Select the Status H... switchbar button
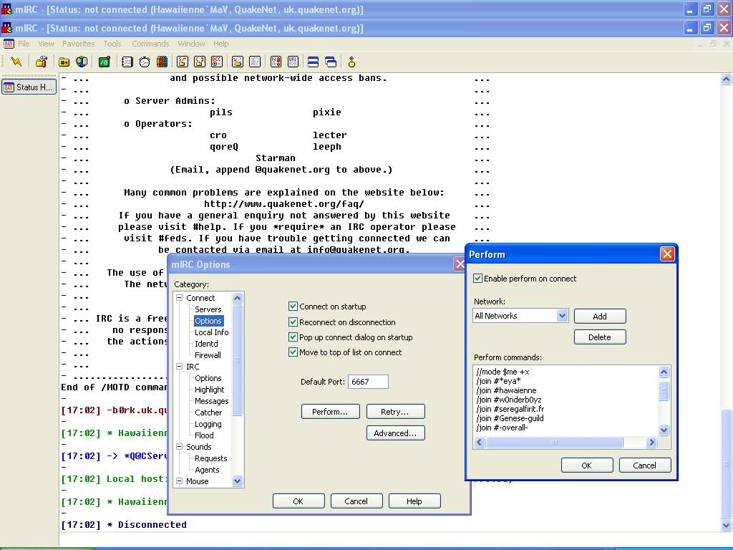This screenshot has width=733, height=550. pyautogui.click(x=29, y=87)
